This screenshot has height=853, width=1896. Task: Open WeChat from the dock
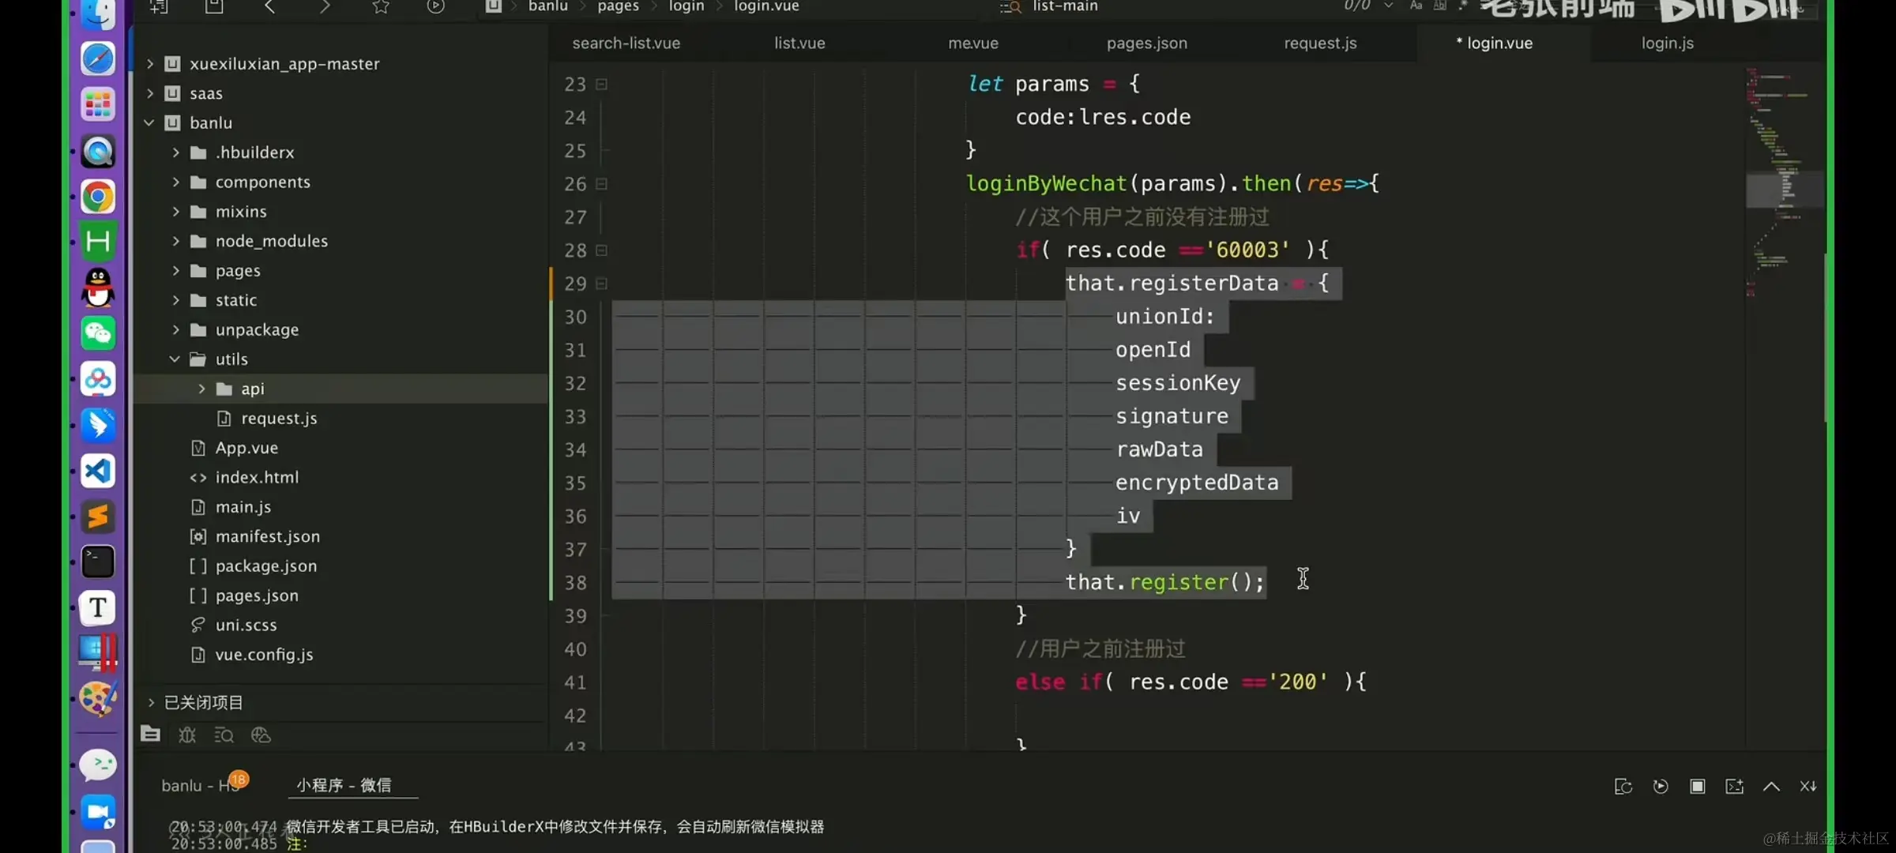(98, 333)
